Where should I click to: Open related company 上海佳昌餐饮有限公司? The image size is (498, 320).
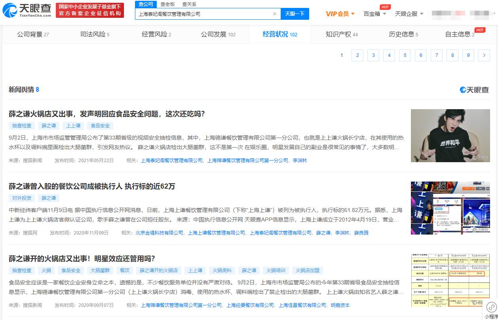tap(302, 305)
